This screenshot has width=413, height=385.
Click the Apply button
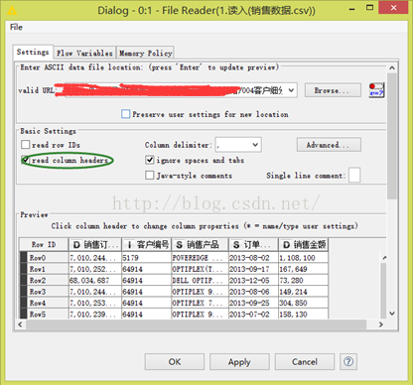(x=239, y=361)
